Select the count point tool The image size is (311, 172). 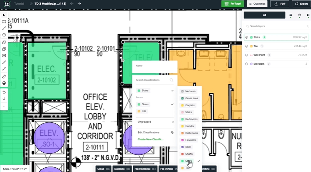pos(4,35)
